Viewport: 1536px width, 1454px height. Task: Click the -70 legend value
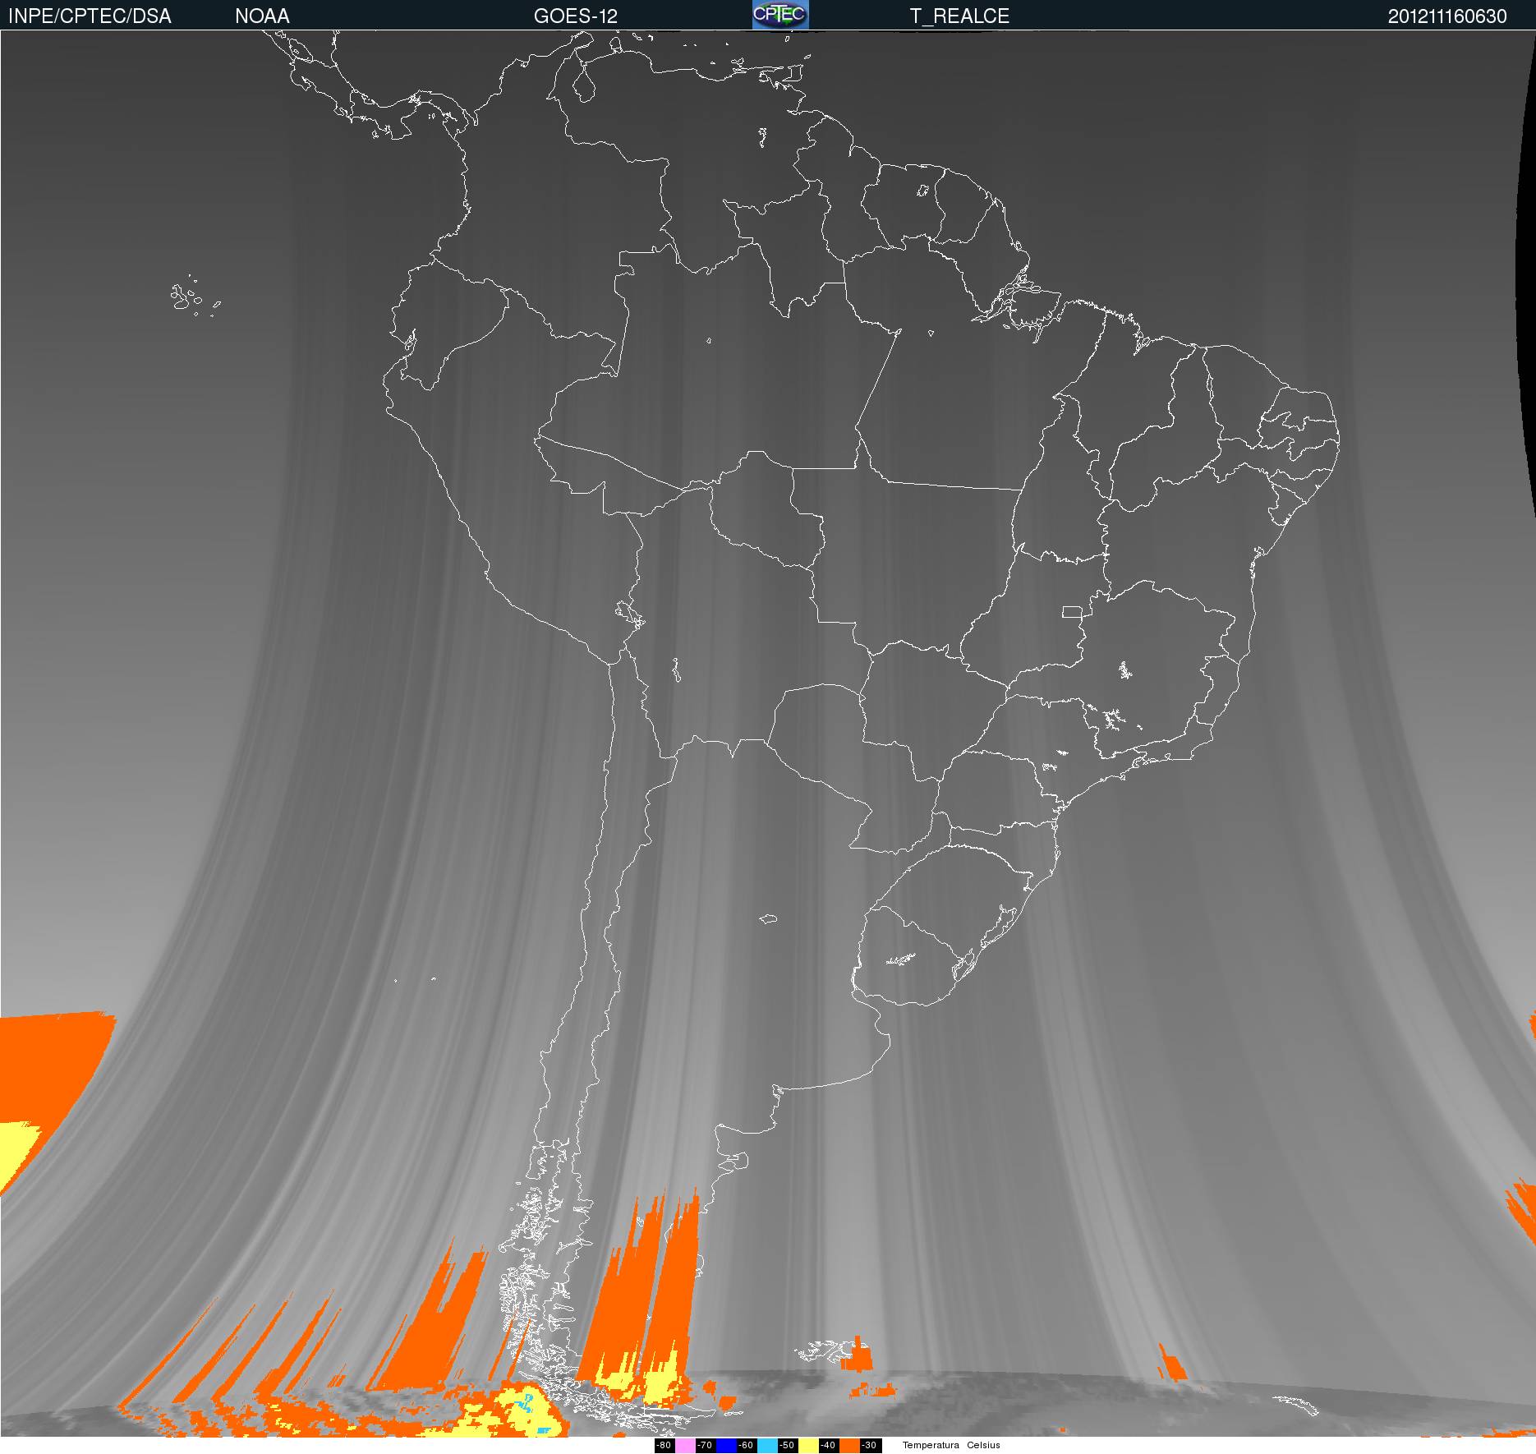click(705, 1446)
